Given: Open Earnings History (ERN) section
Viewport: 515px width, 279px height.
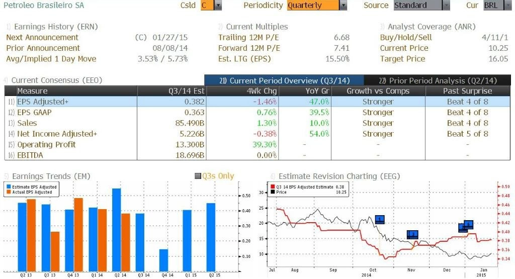Looking at the screenshot, I should coord(56,27).
